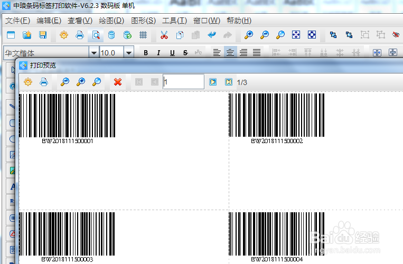This screenshot has width=403, height=264.
Task: Open the 图形(S) menu
Action: point(144,21)
